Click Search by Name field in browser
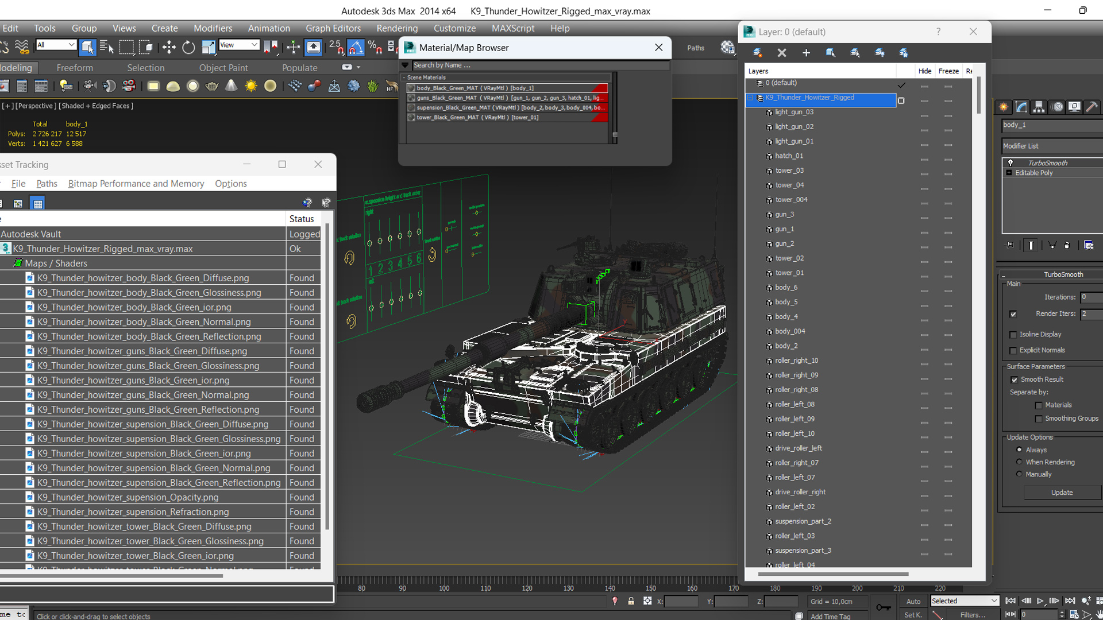Image resolution: width=1103 pixels, height=620 pixels. 540,65
